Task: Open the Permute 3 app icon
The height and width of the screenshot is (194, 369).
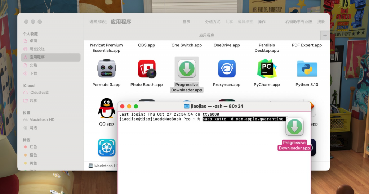Action: coord(106,69)
